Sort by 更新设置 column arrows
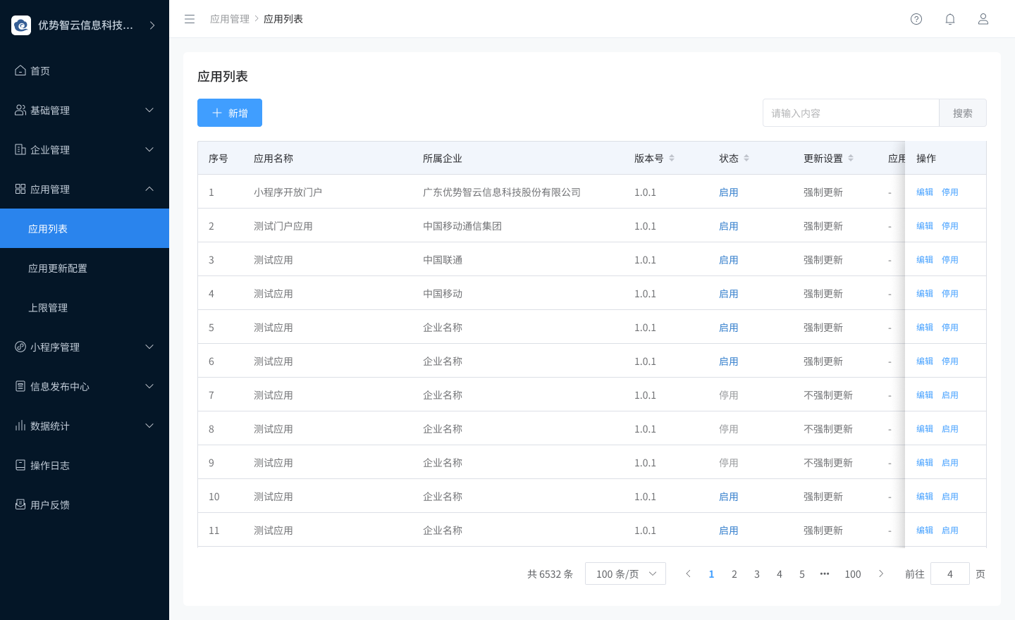The width and height of the screenshot is (1015, 620). tap(851, 159)
